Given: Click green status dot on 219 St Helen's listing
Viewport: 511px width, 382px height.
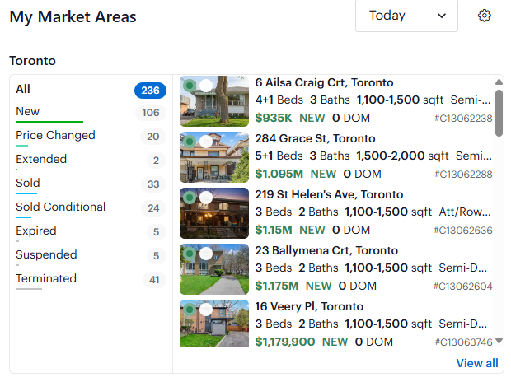Looking at the screenshot, I should [x=190, y=198].
